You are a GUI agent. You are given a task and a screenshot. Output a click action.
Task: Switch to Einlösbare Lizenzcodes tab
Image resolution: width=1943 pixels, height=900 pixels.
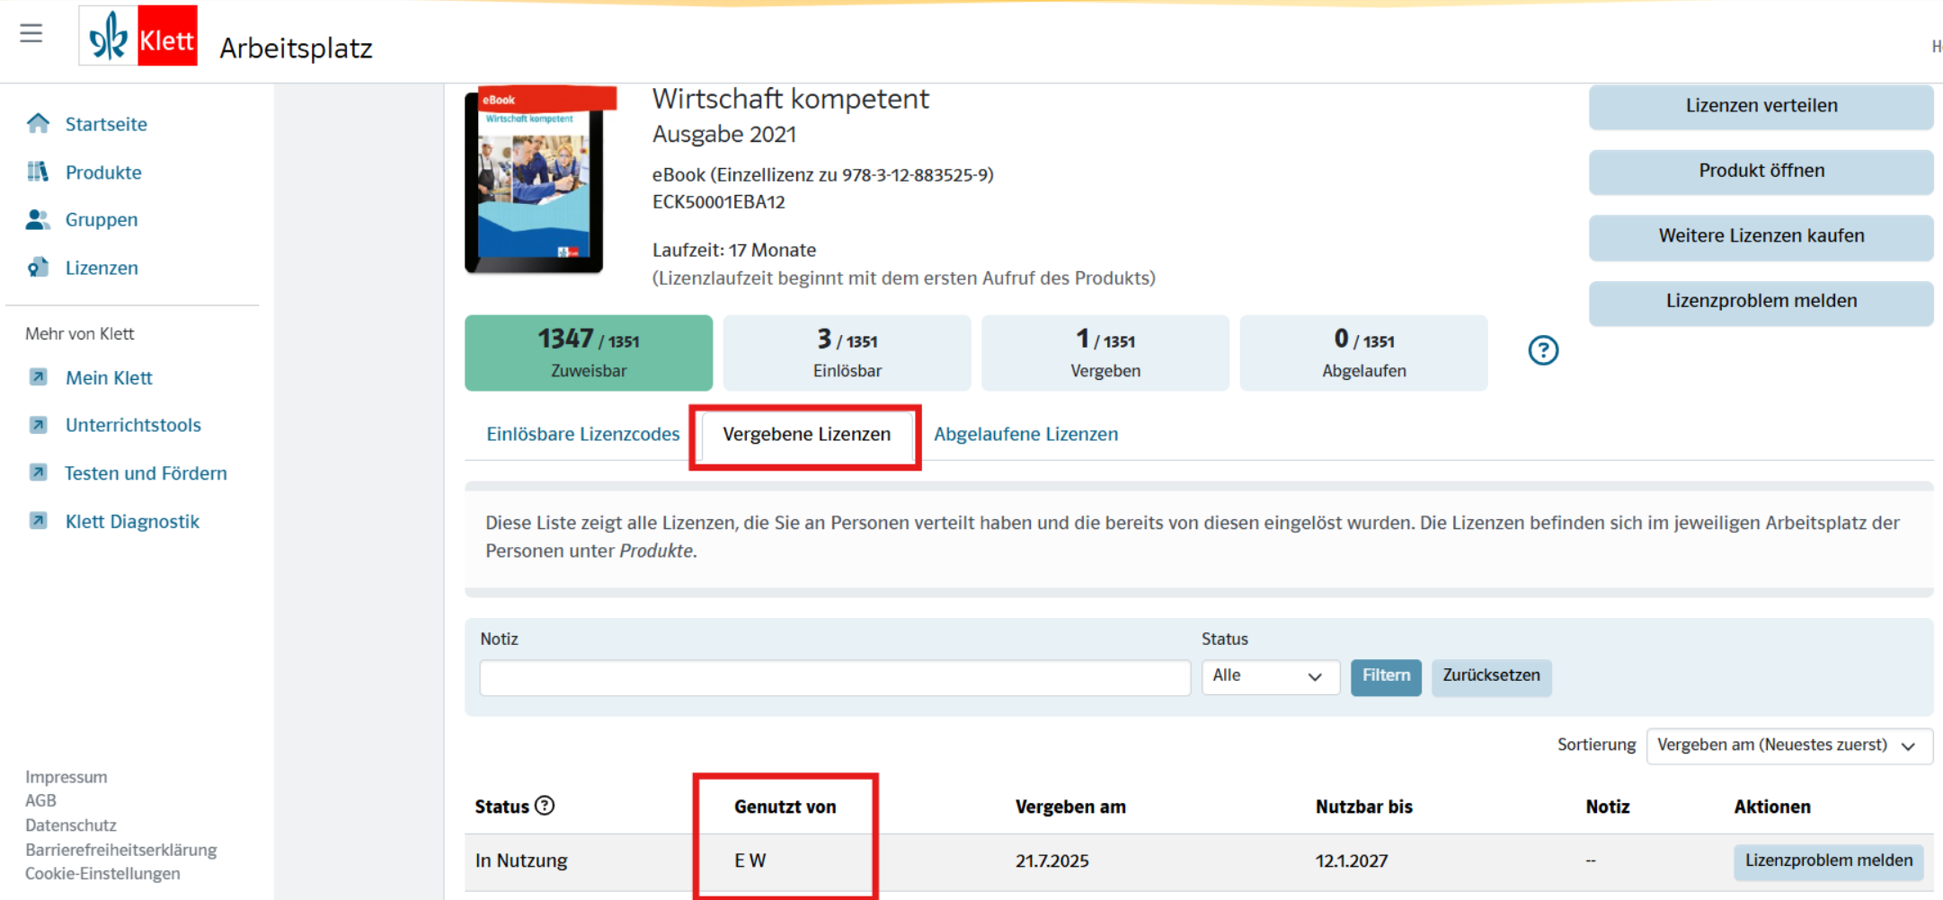[x=582, y=435]
